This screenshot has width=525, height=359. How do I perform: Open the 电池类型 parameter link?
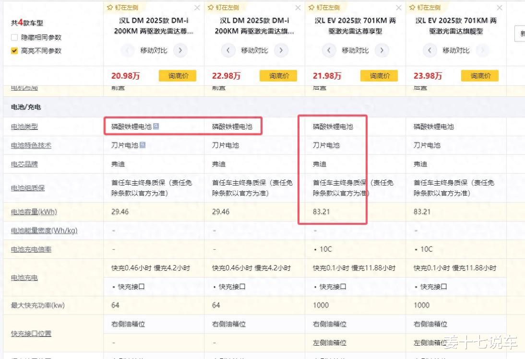point(24,127)
